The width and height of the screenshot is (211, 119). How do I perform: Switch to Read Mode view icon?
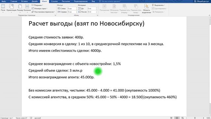click(171, 118)
